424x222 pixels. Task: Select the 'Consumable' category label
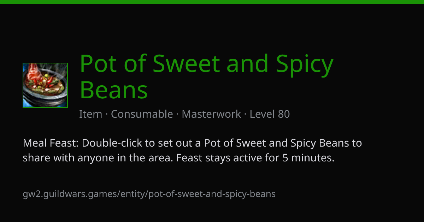142,114
